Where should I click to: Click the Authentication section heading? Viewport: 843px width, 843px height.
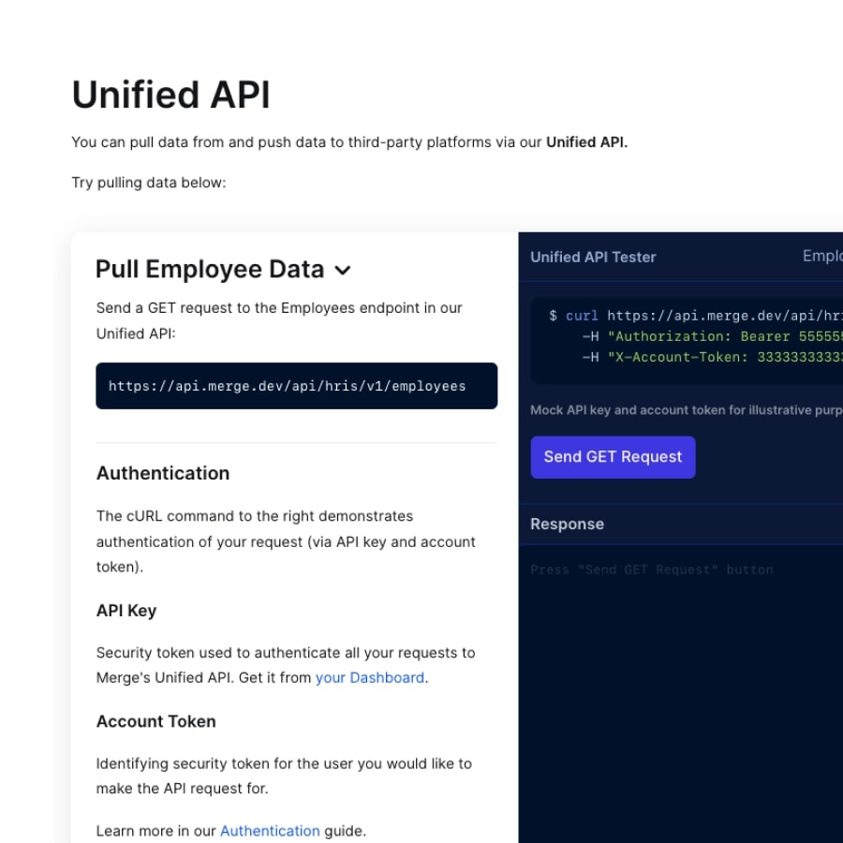point(163,473)
